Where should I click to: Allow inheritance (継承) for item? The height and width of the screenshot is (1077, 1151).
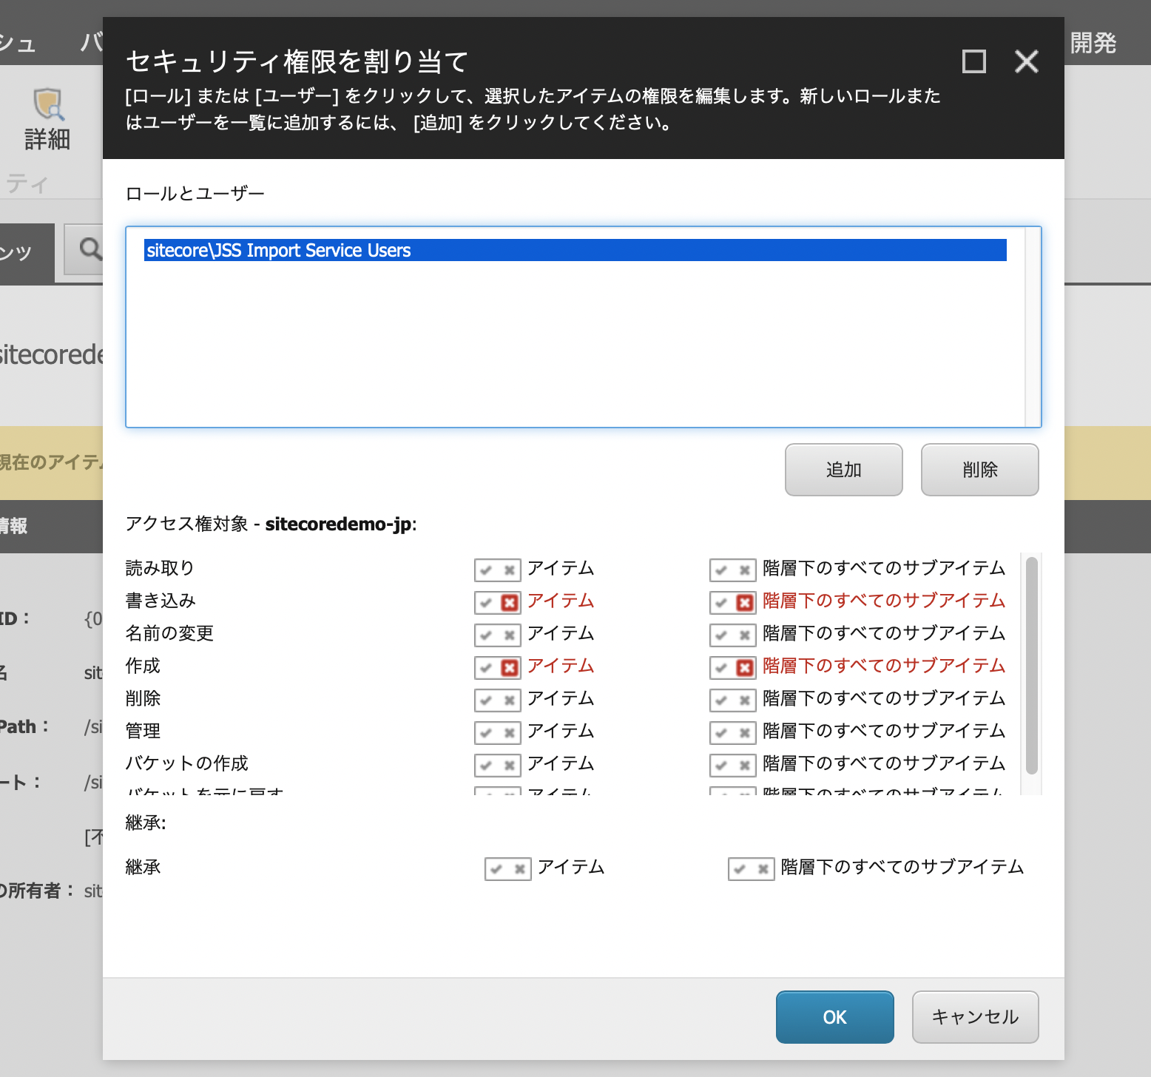(496, 869)
